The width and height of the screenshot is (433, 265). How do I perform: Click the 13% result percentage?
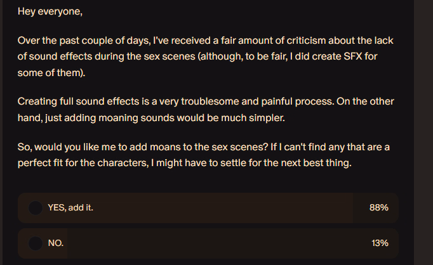pos(380,243)
